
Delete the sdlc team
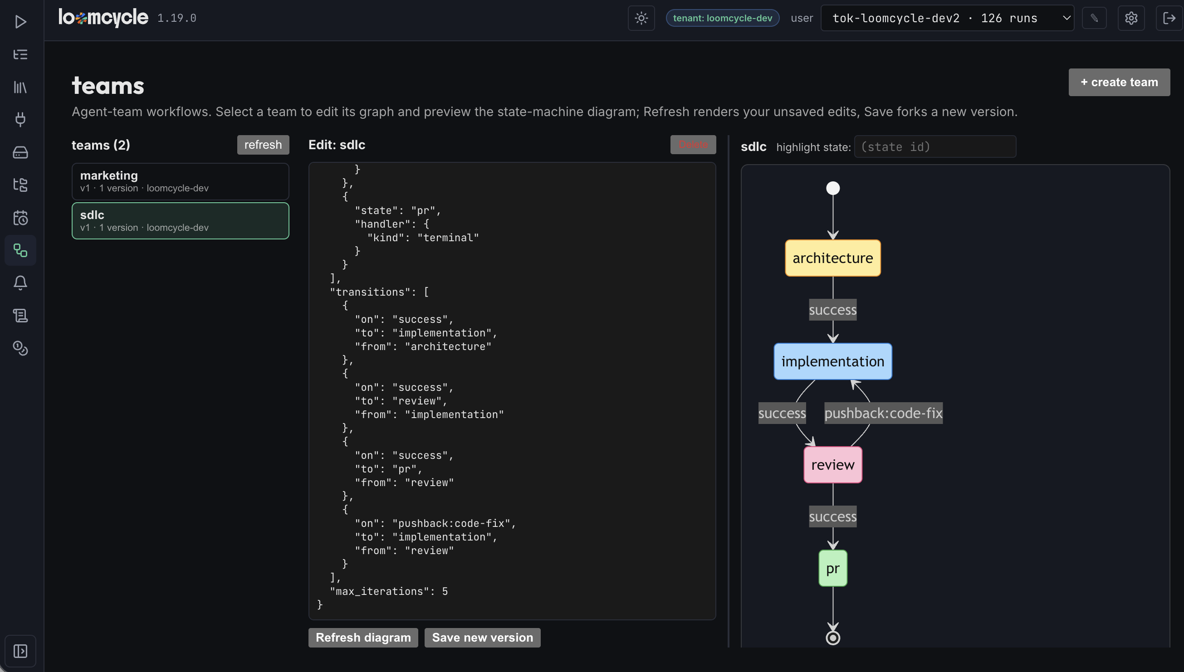tap(693, 145)
